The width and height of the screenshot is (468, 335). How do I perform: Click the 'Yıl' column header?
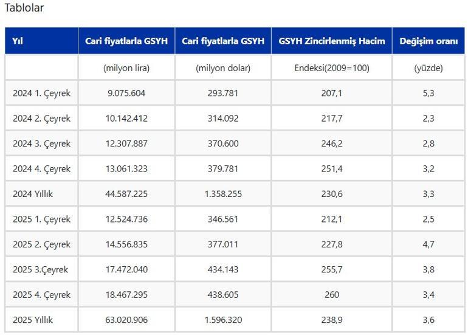[x=17, y=41]
